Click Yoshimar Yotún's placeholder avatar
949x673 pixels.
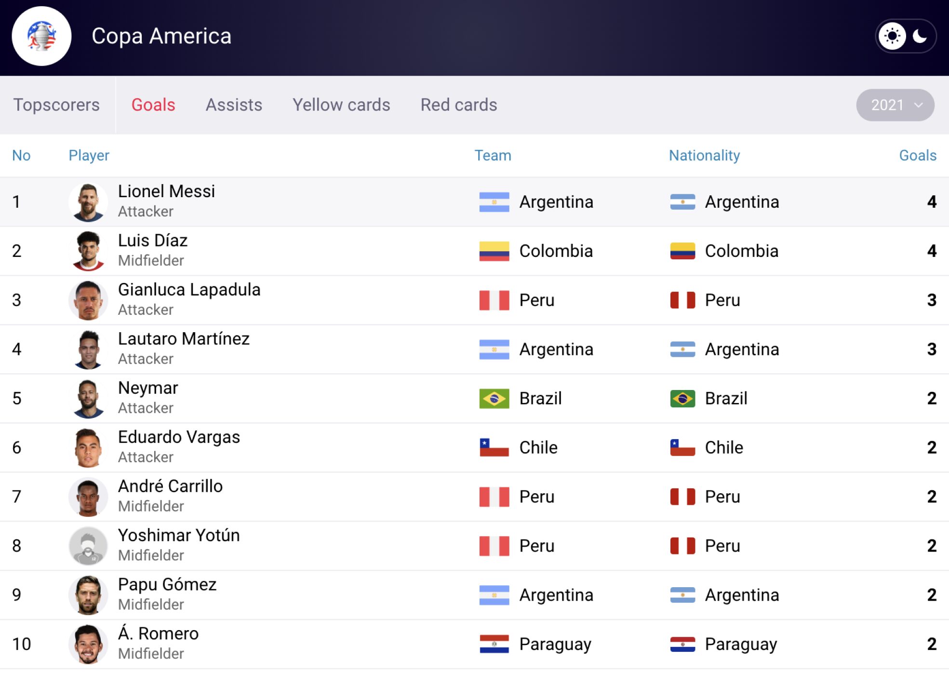click(x=88, y=546)
